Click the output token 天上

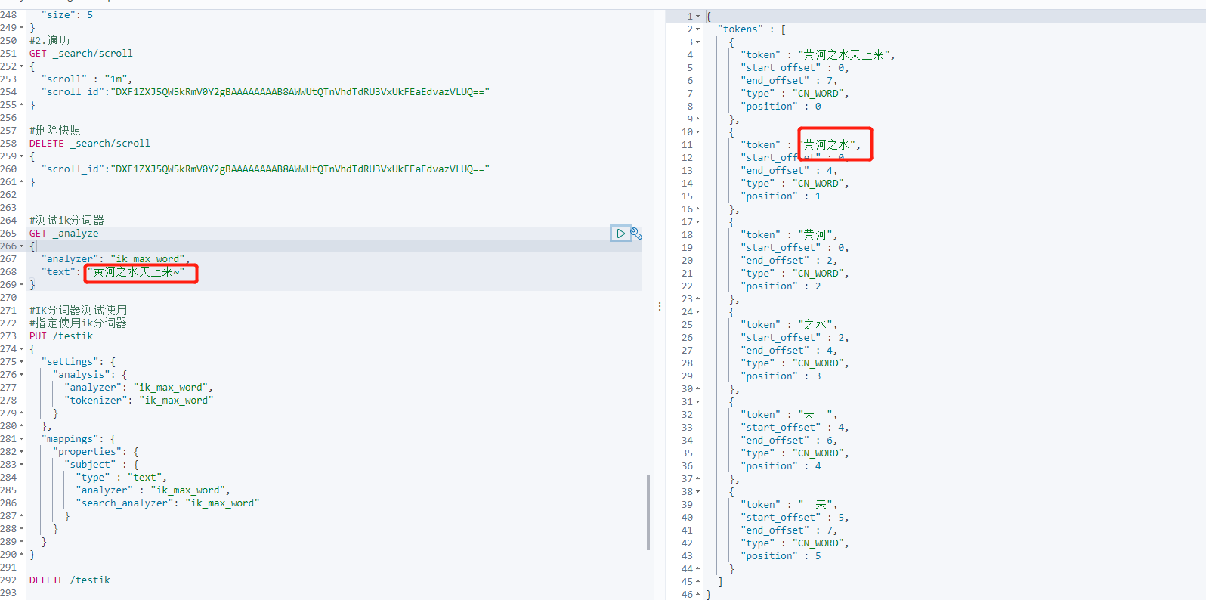click(815, 415)
